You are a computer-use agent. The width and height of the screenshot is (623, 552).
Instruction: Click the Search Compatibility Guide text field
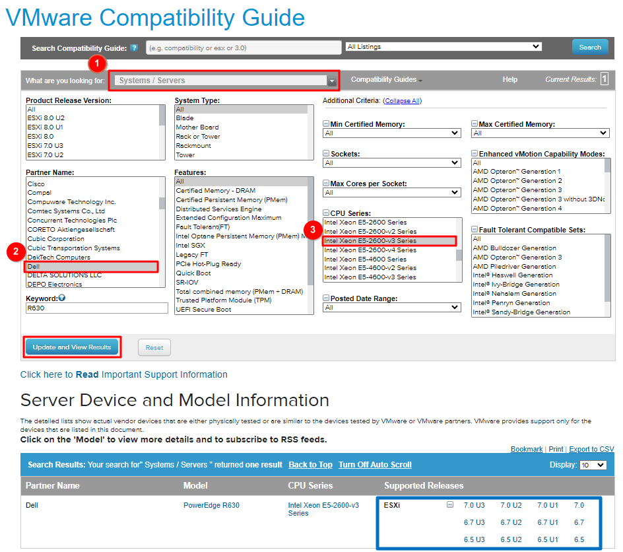point(244,48)
